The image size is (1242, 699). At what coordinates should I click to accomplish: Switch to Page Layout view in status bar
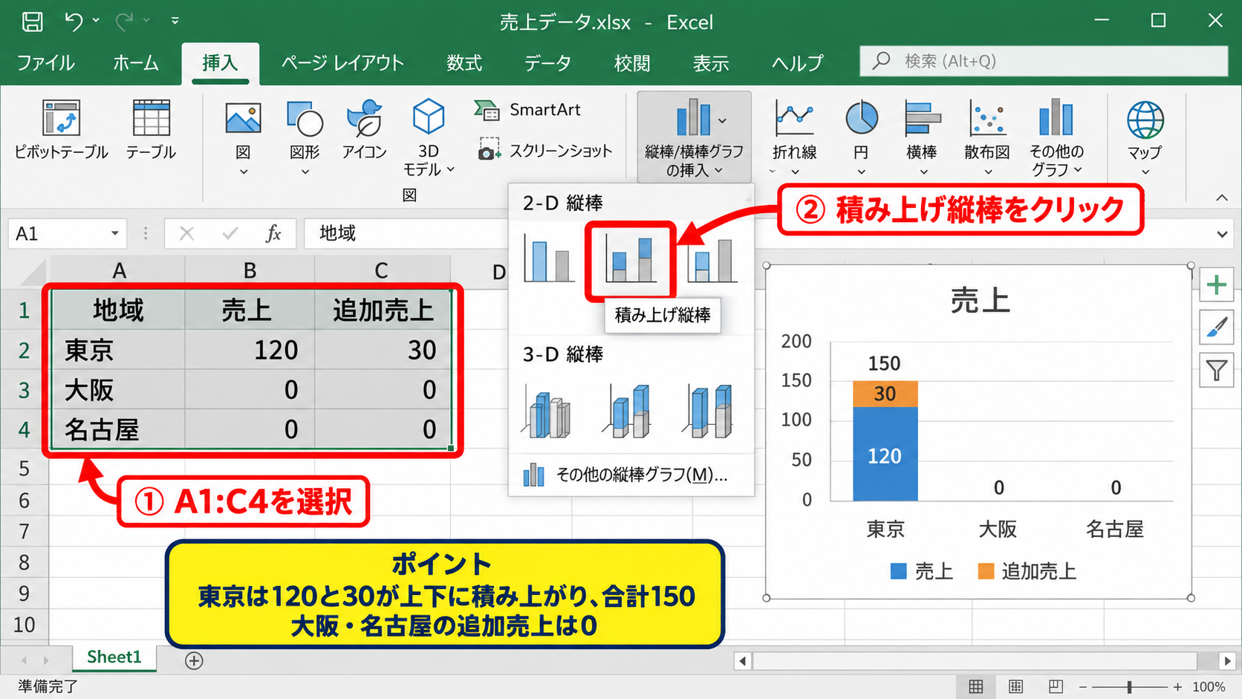click(x=1015, y=687)
